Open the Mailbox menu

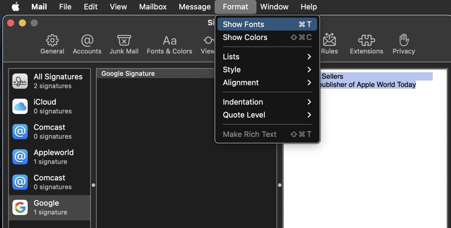[x=153, y=7]
